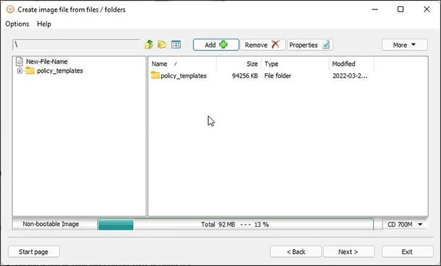The width and height of the screenshot is (441, 266).
Task: Click the Remove button with red X
Action: pyautogui.click(x=263, y=45)
